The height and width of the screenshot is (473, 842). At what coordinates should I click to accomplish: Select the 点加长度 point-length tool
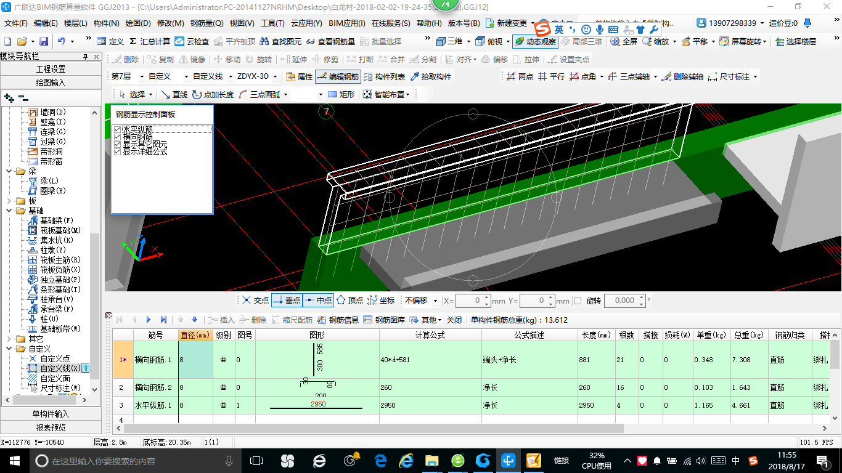pyautogui.click(x=213, y=94)
